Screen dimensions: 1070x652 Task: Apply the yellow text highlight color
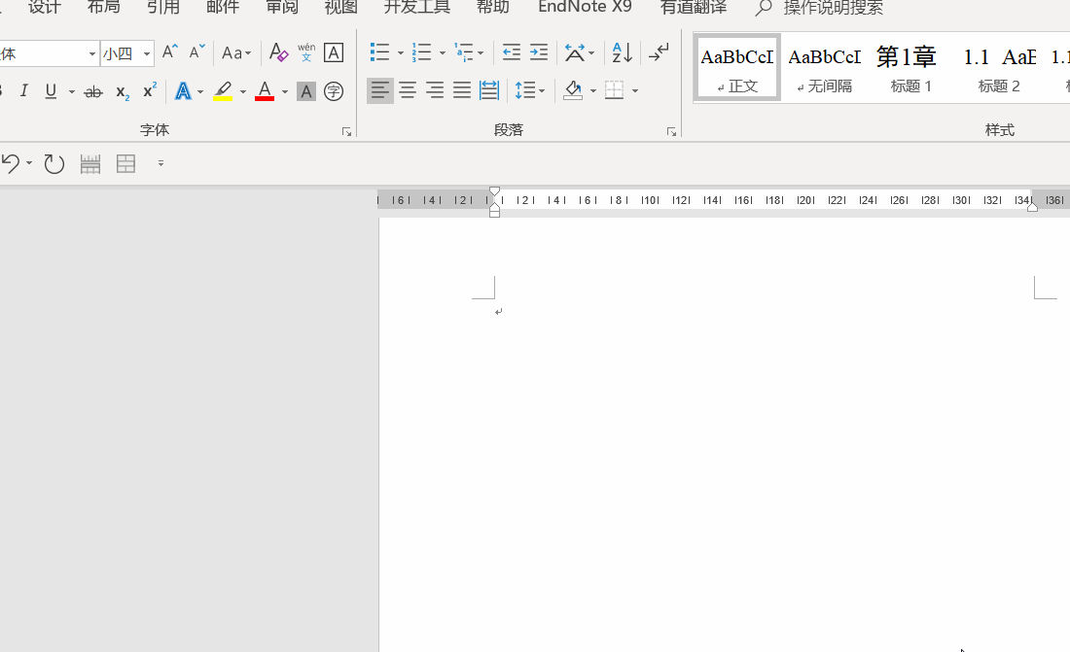pyautogui.click(x=223, y=91)
